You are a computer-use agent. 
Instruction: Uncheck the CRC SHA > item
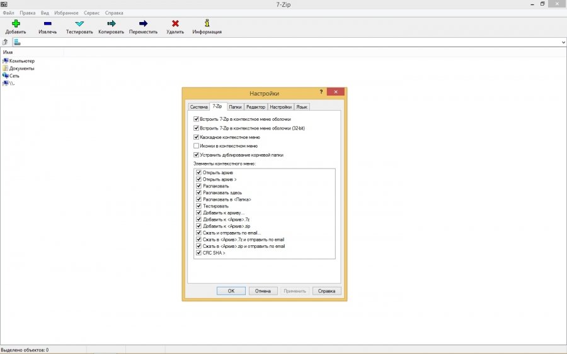click(198, 253)
